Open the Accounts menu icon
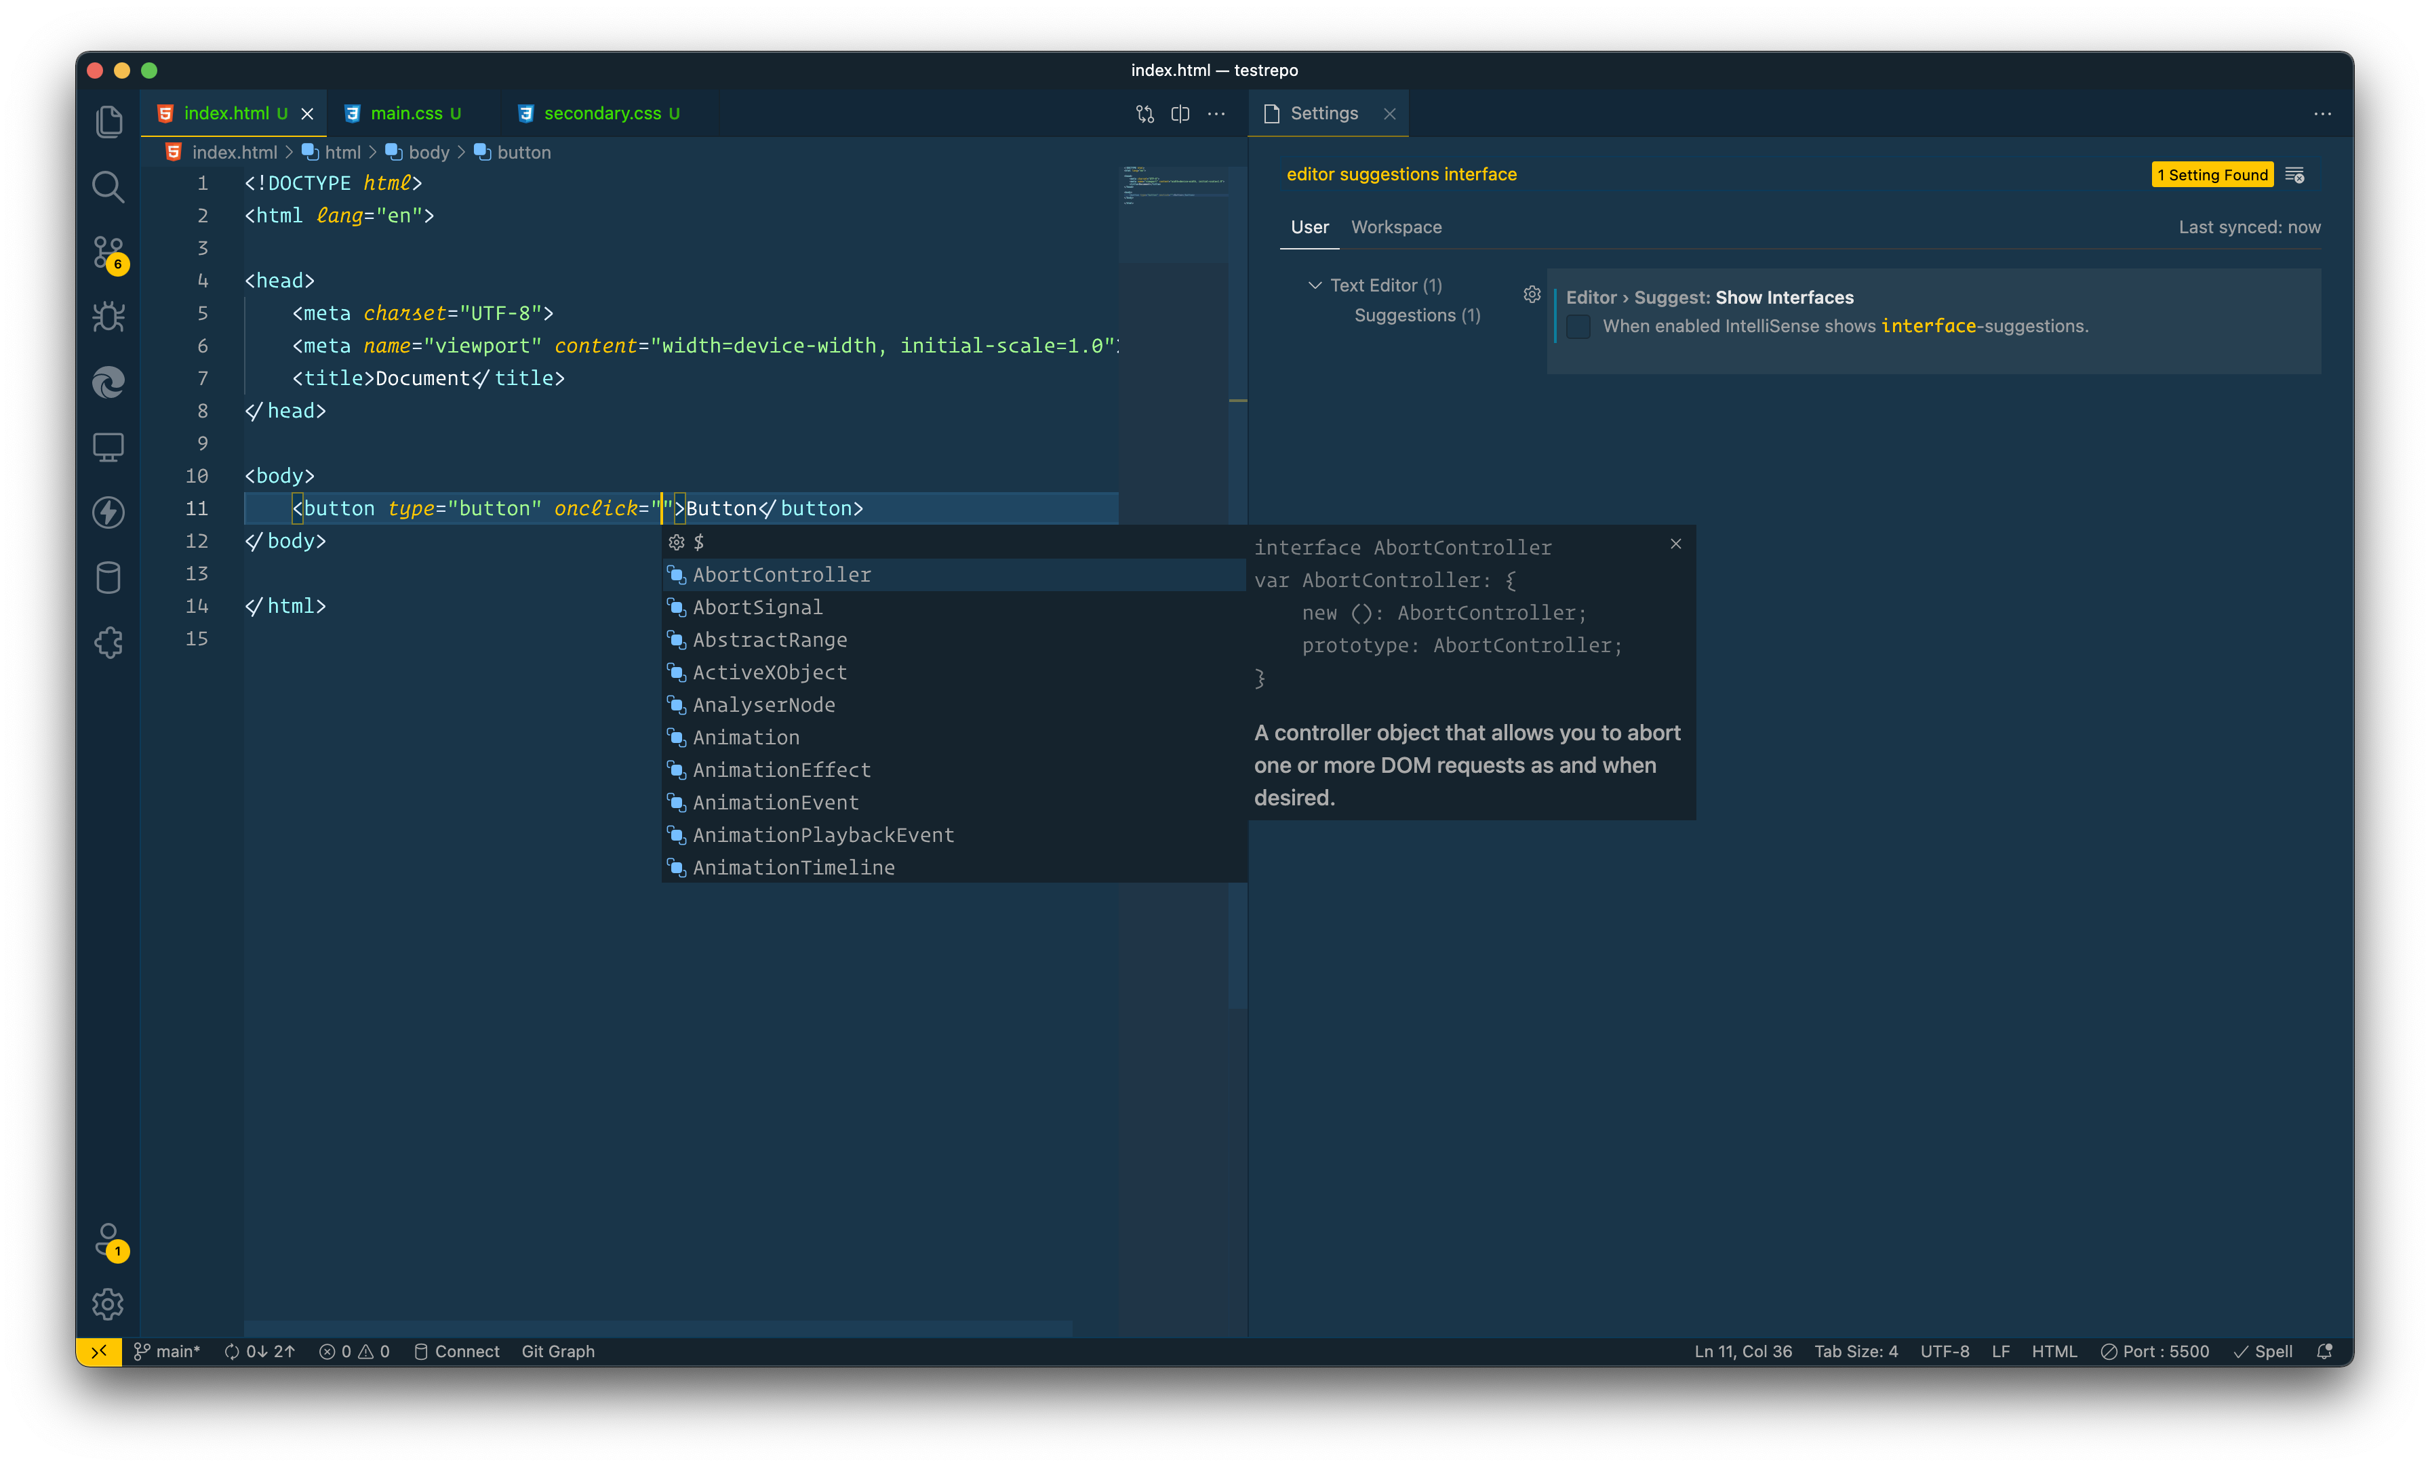This screenshot has height=1467, width=2430. click(x=108, y=1241)
